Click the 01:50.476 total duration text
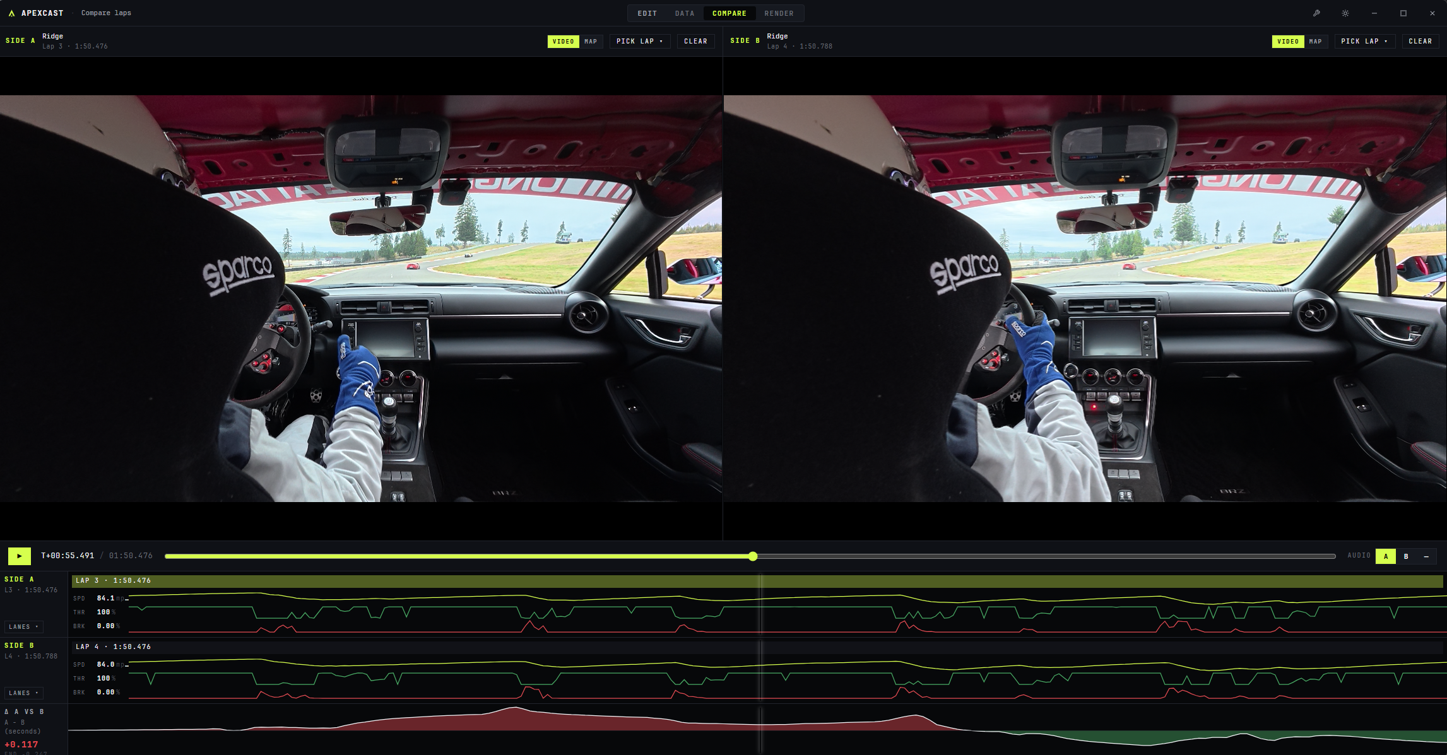 point(131,556)
